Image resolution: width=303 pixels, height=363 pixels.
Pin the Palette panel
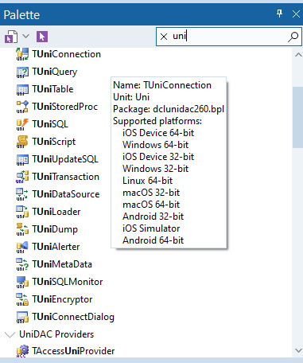(x=279, y=14)
